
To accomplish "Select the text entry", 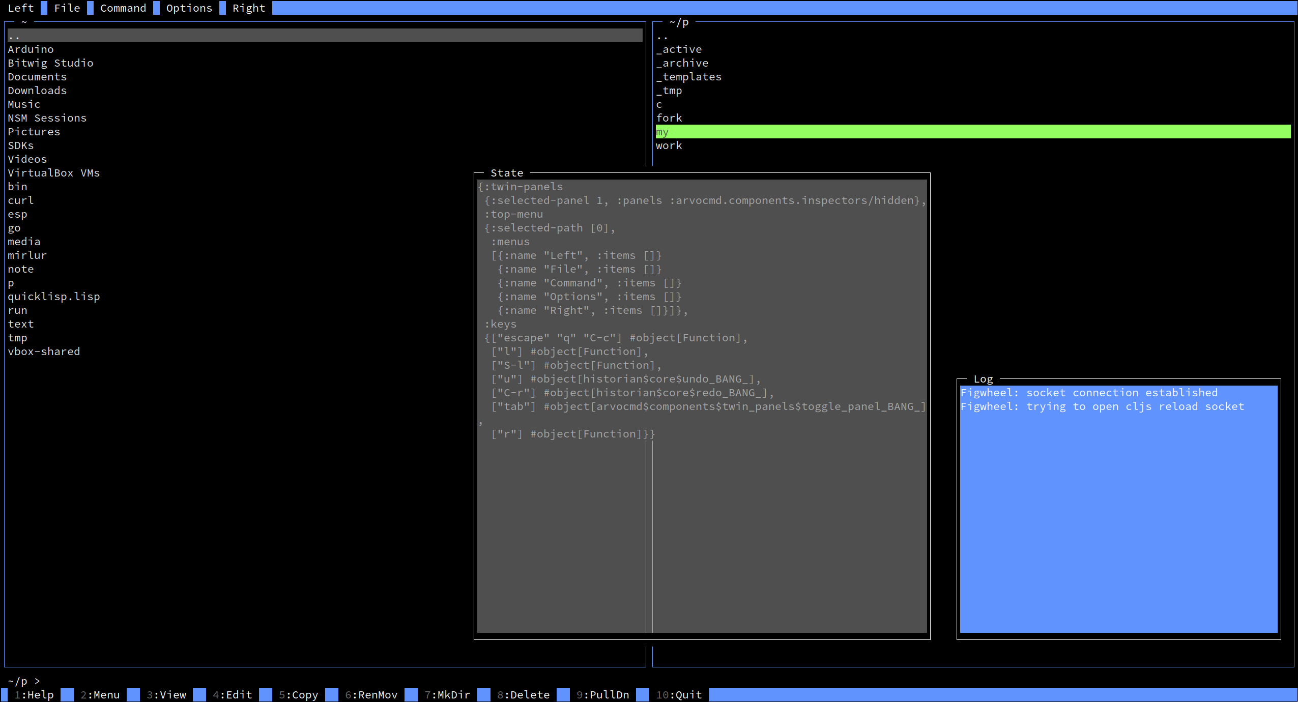I will [x=21, y=324].
